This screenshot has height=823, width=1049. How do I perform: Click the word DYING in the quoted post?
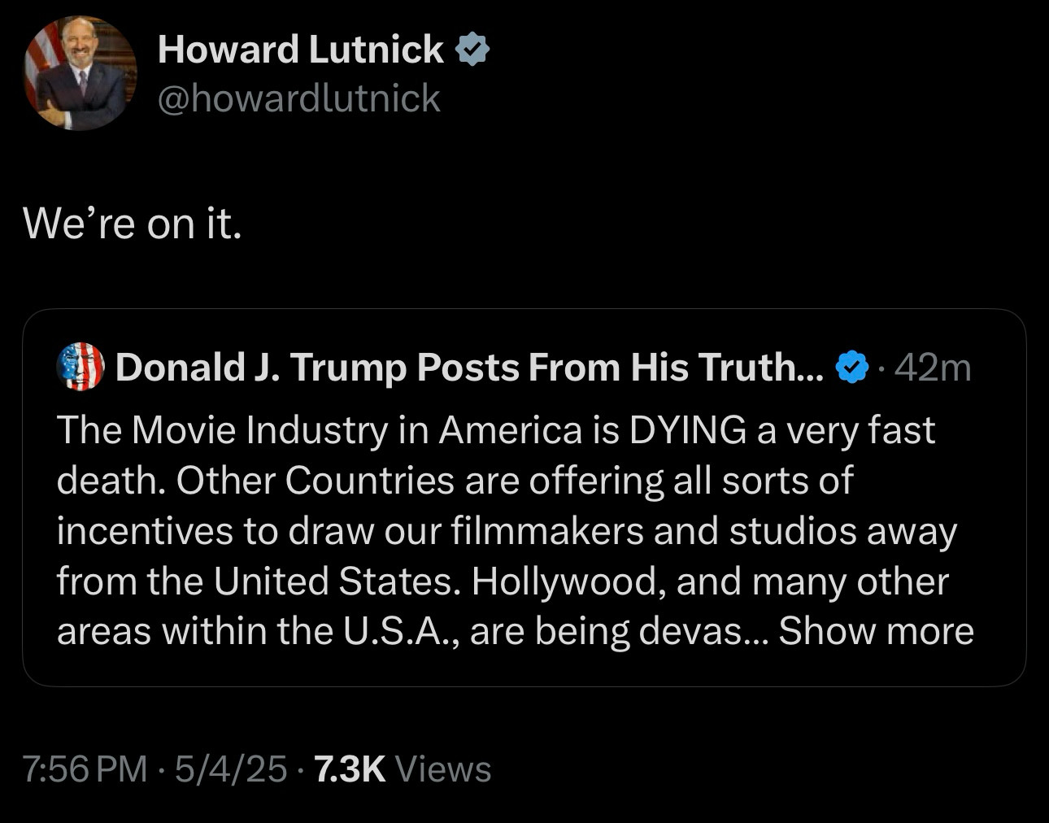(x=687, y=430)
